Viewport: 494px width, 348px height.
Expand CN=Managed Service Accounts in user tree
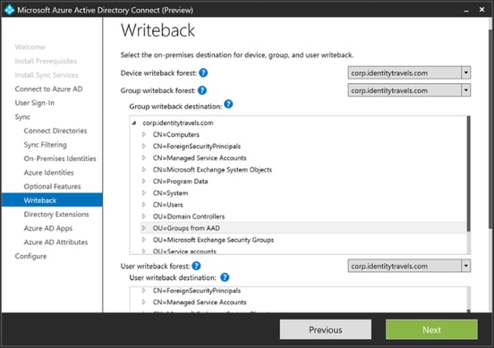coord(144,302)
